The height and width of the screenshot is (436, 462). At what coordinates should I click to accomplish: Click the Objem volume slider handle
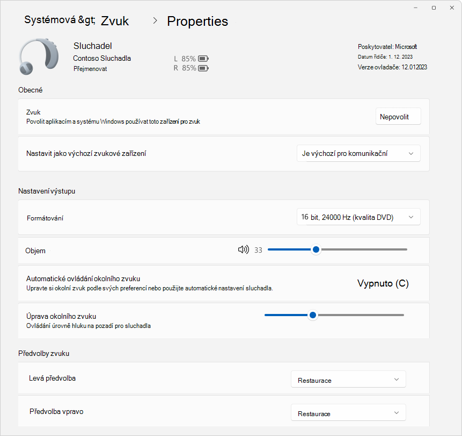coord(316,250)
